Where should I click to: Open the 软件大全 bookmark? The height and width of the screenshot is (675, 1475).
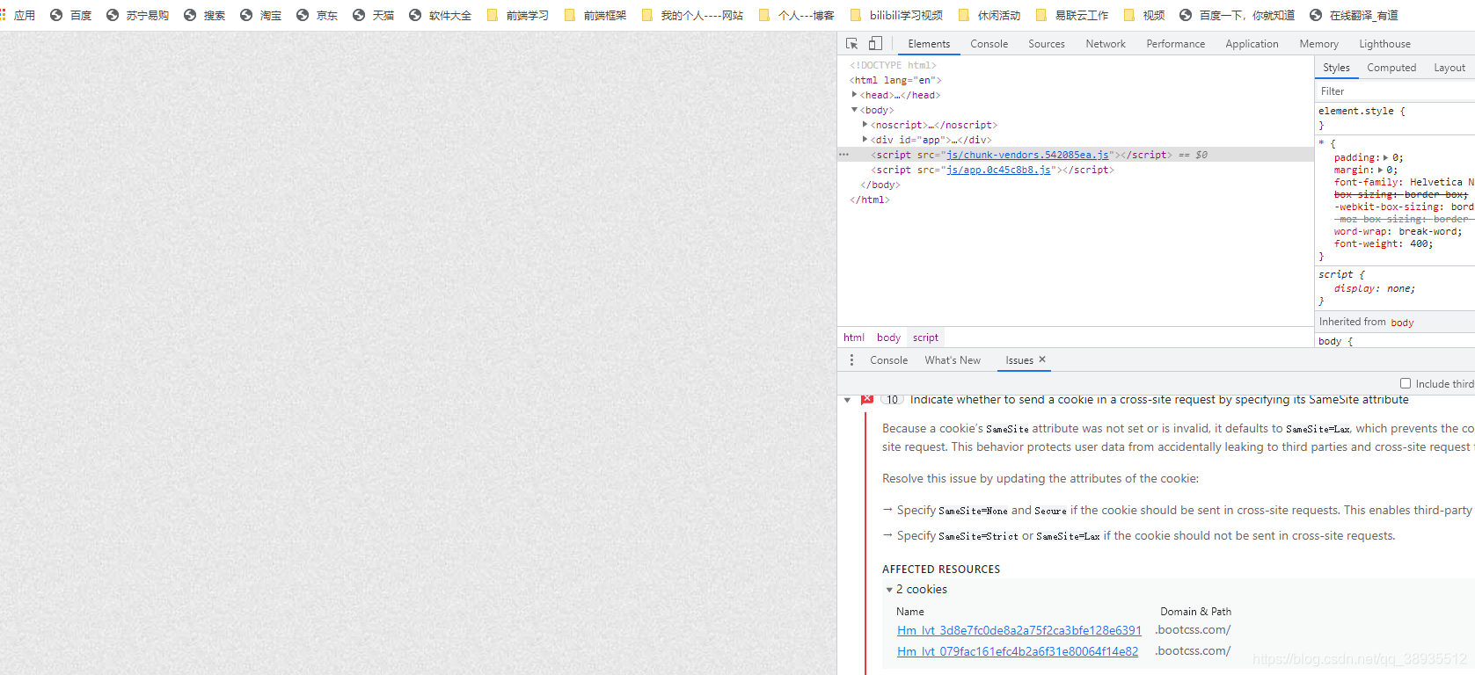pos(440,15)
